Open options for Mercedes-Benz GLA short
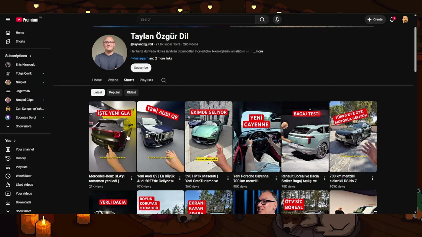 coord(132,178)
